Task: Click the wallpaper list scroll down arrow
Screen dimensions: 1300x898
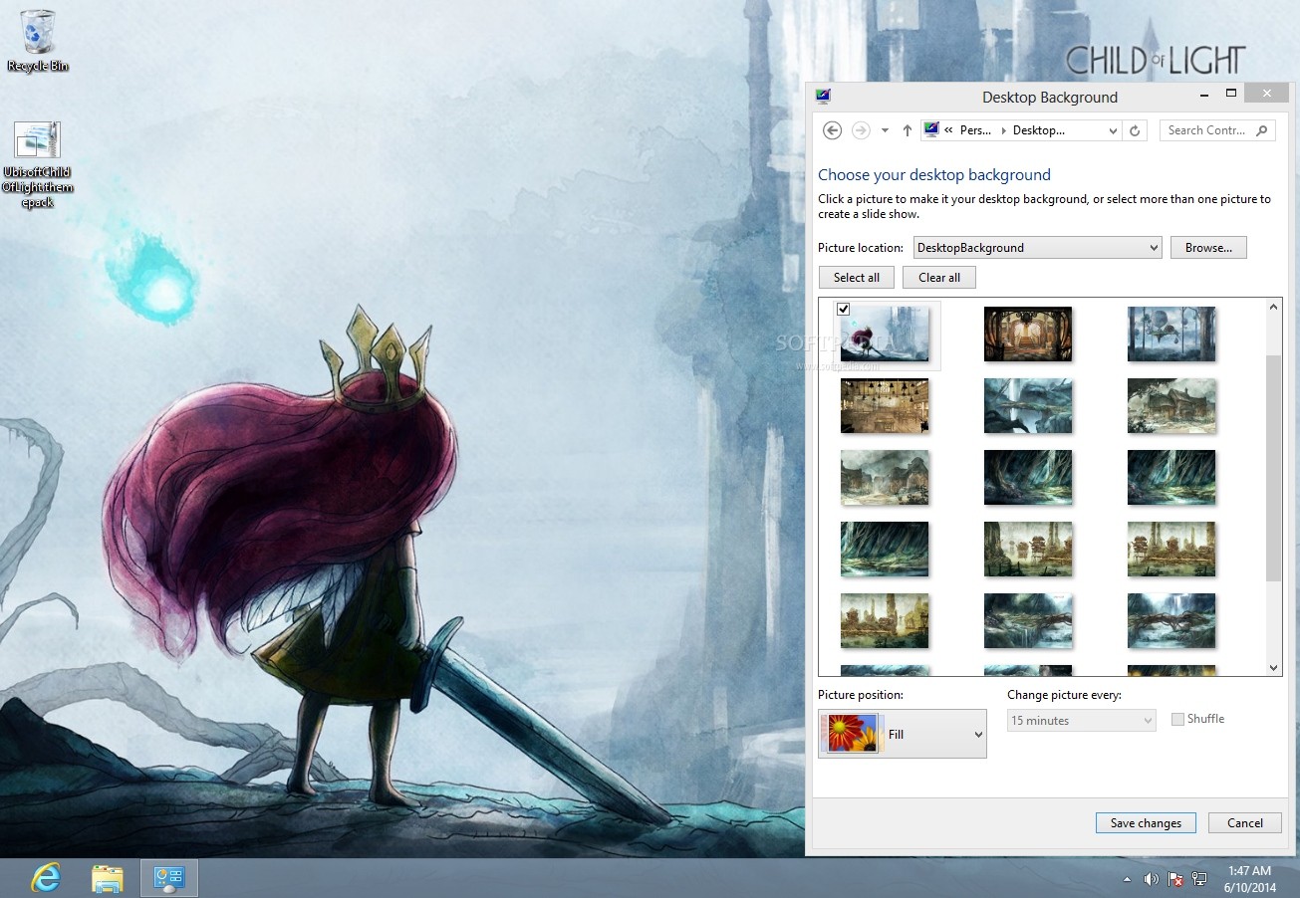Action: (1274, 668)
